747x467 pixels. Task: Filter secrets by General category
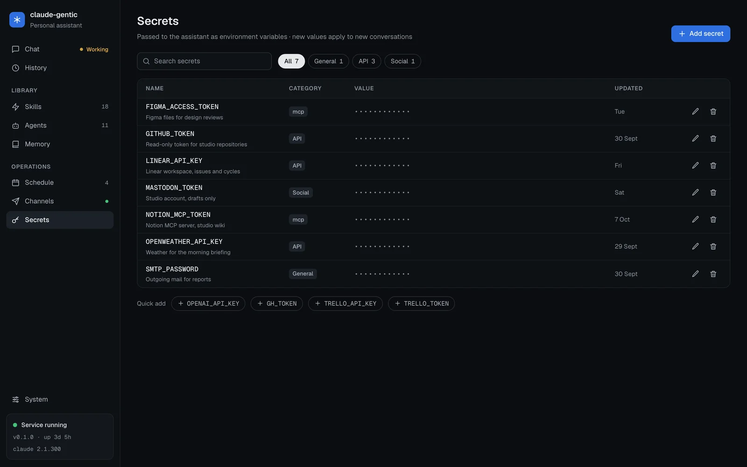pyautogui.click(x=328, y=61)
